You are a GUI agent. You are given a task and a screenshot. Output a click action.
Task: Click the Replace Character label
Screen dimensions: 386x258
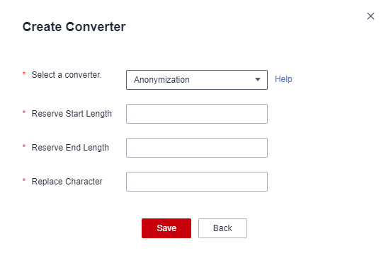click(67, 182)
